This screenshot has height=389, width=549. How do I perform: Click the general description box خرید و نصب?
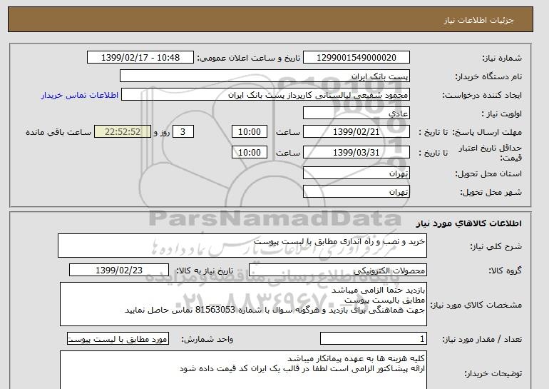[242, 246]
